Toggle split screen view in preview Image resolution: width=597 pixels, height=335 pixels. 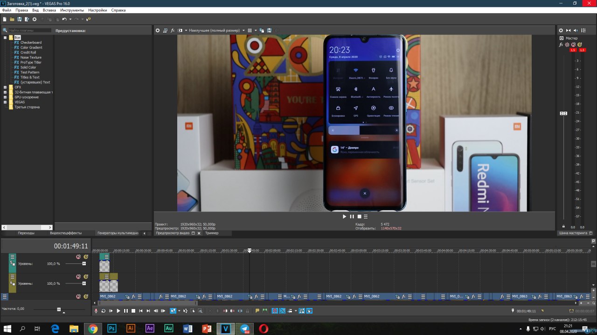pyautogui.click(x=180, y=30)
